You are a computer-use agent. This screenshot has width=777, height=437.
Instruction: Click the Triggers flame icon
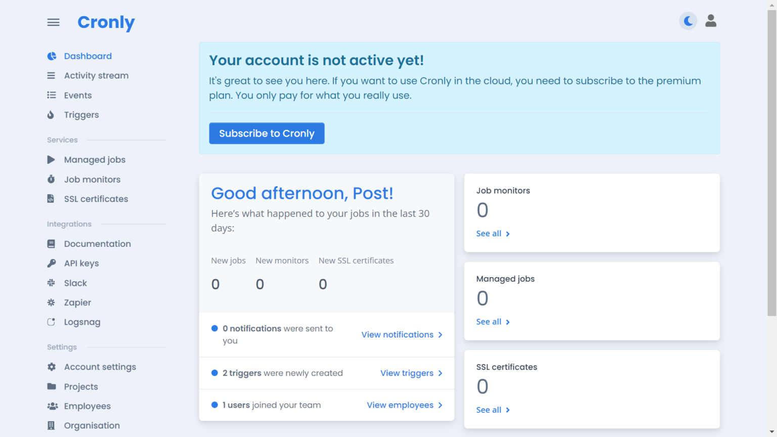(x=51, y=115)
